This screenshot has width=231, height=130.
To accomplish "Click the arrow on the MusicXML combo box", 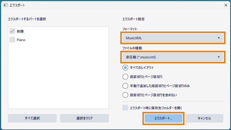I will [219, 38].
